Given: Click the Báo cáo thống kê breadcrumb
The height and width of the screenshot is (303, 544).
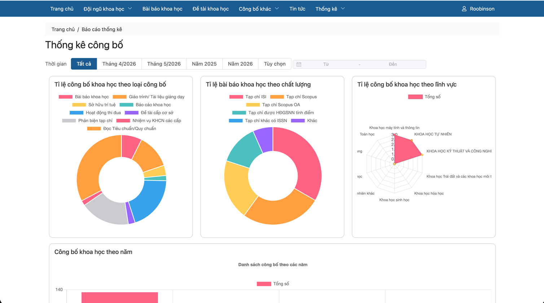Looking at the screenshot, I should (102, 29).
